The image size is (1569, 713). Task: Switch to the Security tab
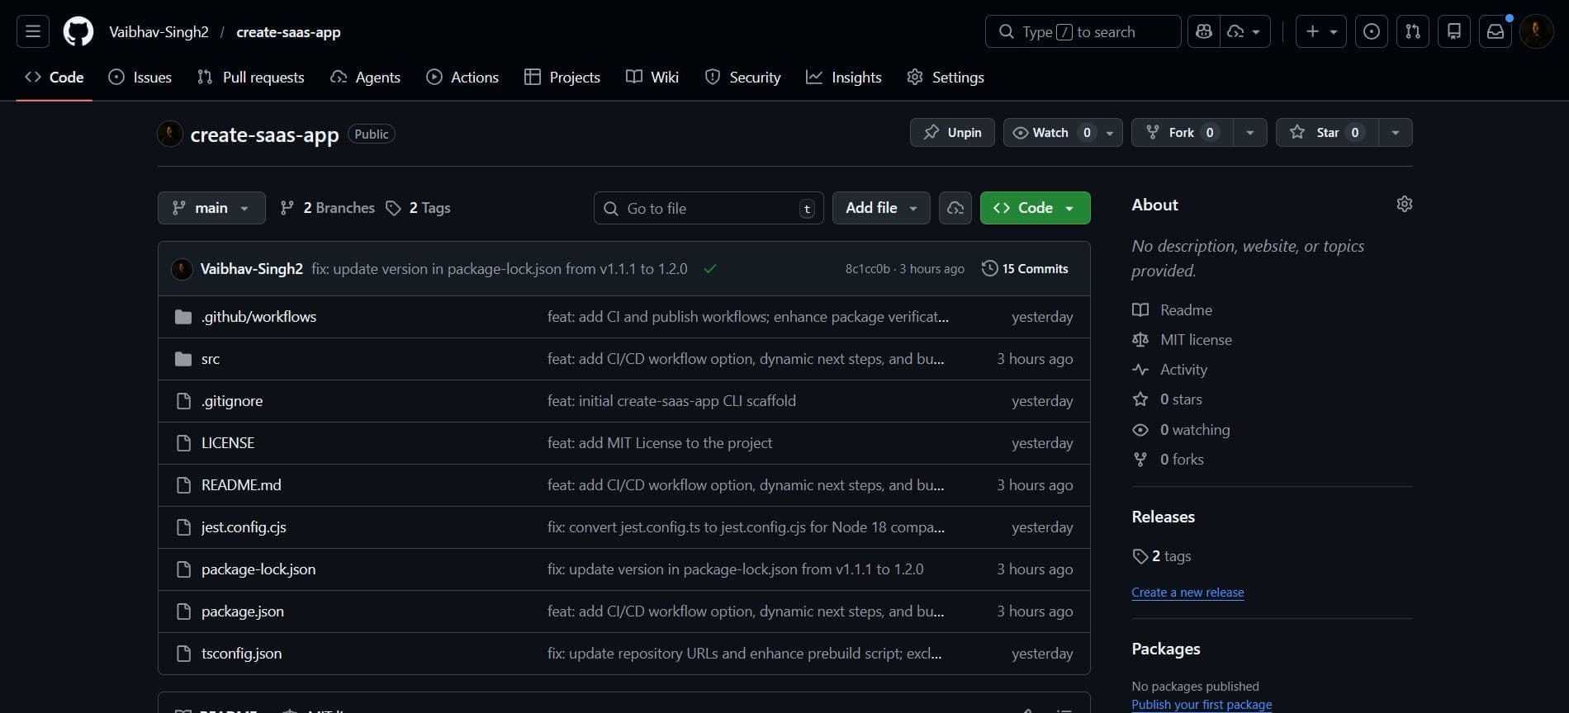(x=742, y=78)
